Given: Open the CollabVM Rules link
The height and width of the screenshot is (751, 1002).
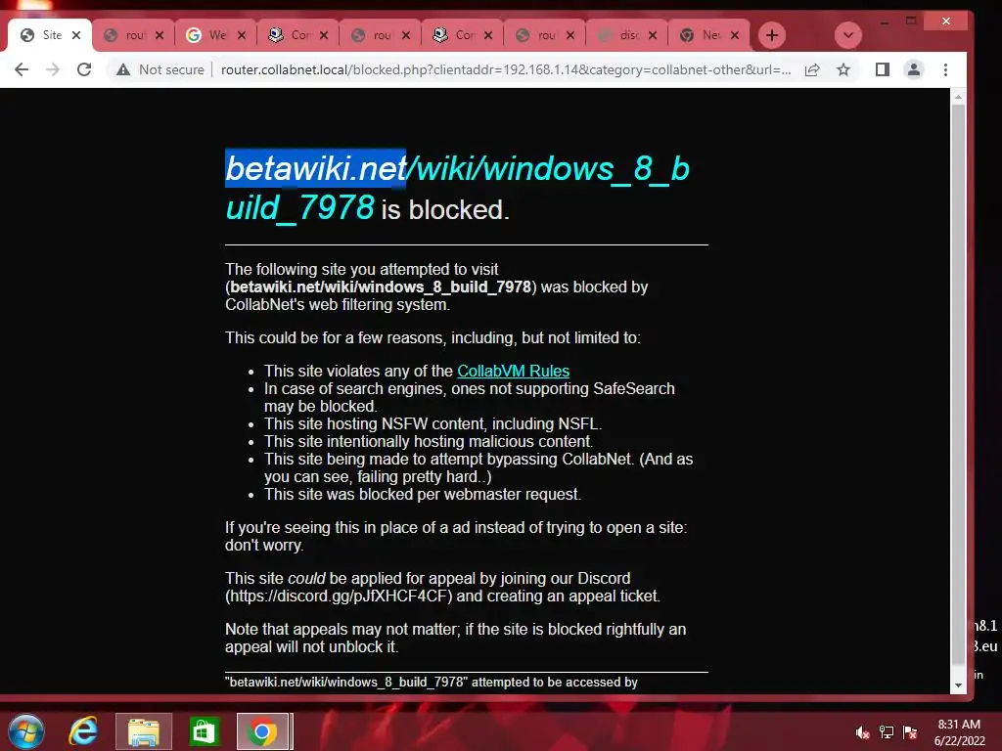Looking at the screenshot, I should (x=513, y=371).
